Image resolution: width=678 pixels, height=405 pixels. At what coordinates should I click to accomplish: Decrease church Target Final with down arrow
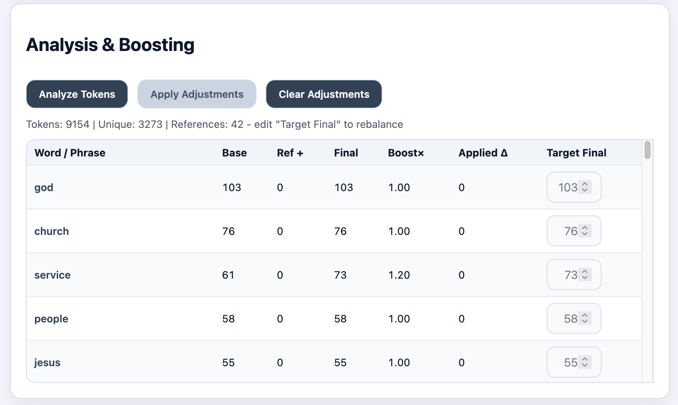(x=585, y=234)
